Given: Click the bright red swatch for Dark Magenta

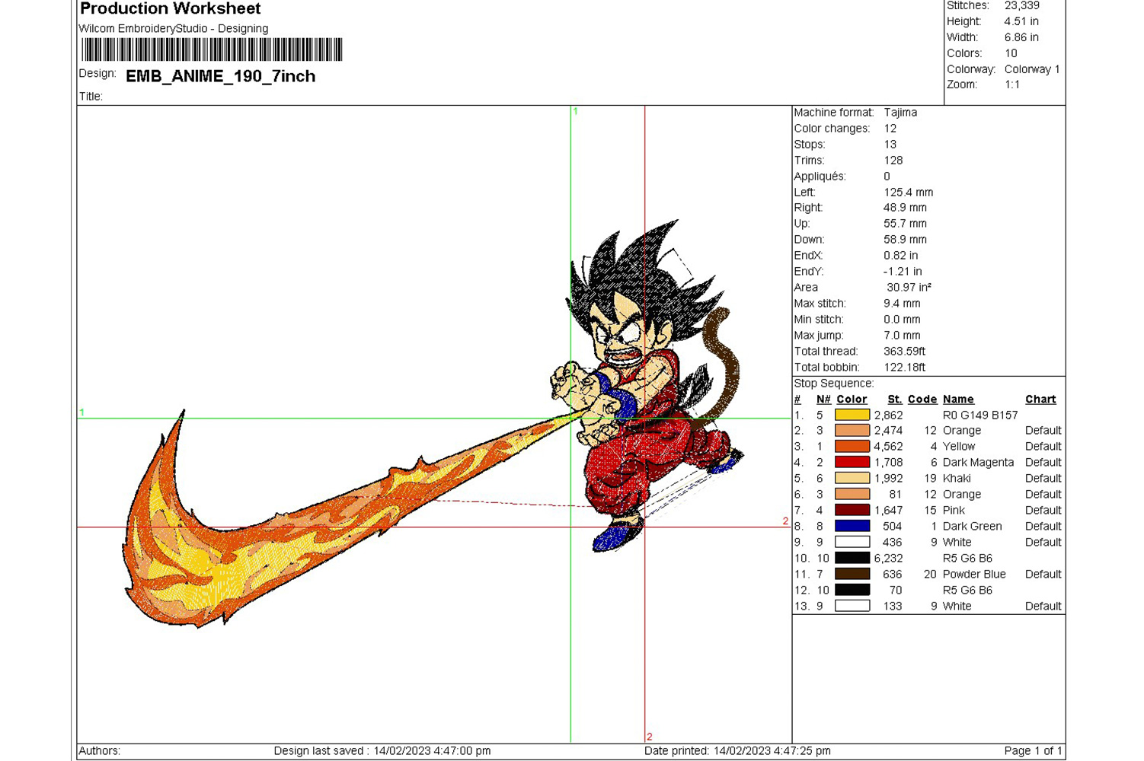Looking at the screenshot, I should pyautogui.click(x=852, y=462).
